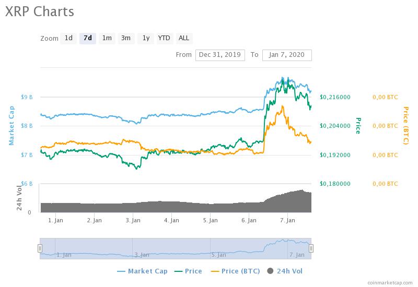Click the XRP Charts heading
The height and width of the screenshot is (287, 418).
(x=40, y=11)
